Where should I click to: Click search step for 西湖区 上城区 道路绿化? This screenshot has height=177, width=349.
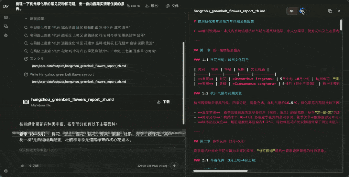click(x=85, y=35)
